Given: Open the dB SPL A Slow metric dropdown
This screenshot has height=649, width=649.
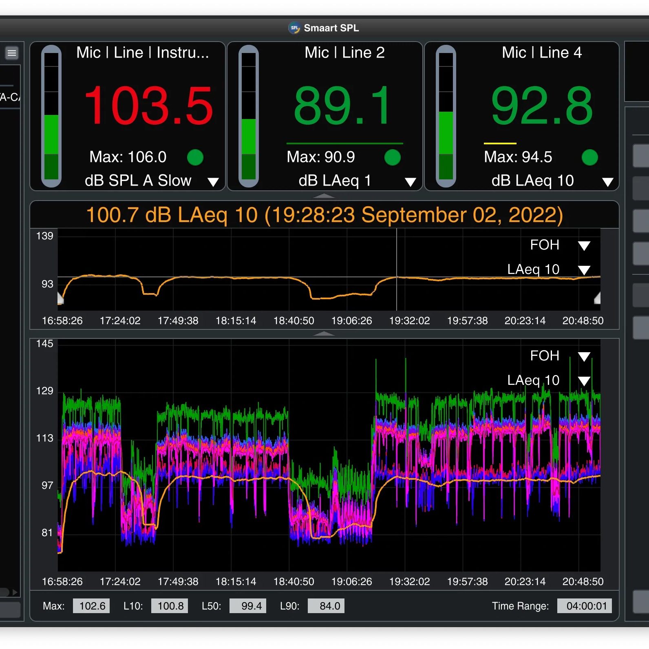Looking at the screenshot, I should coord(213,182).
